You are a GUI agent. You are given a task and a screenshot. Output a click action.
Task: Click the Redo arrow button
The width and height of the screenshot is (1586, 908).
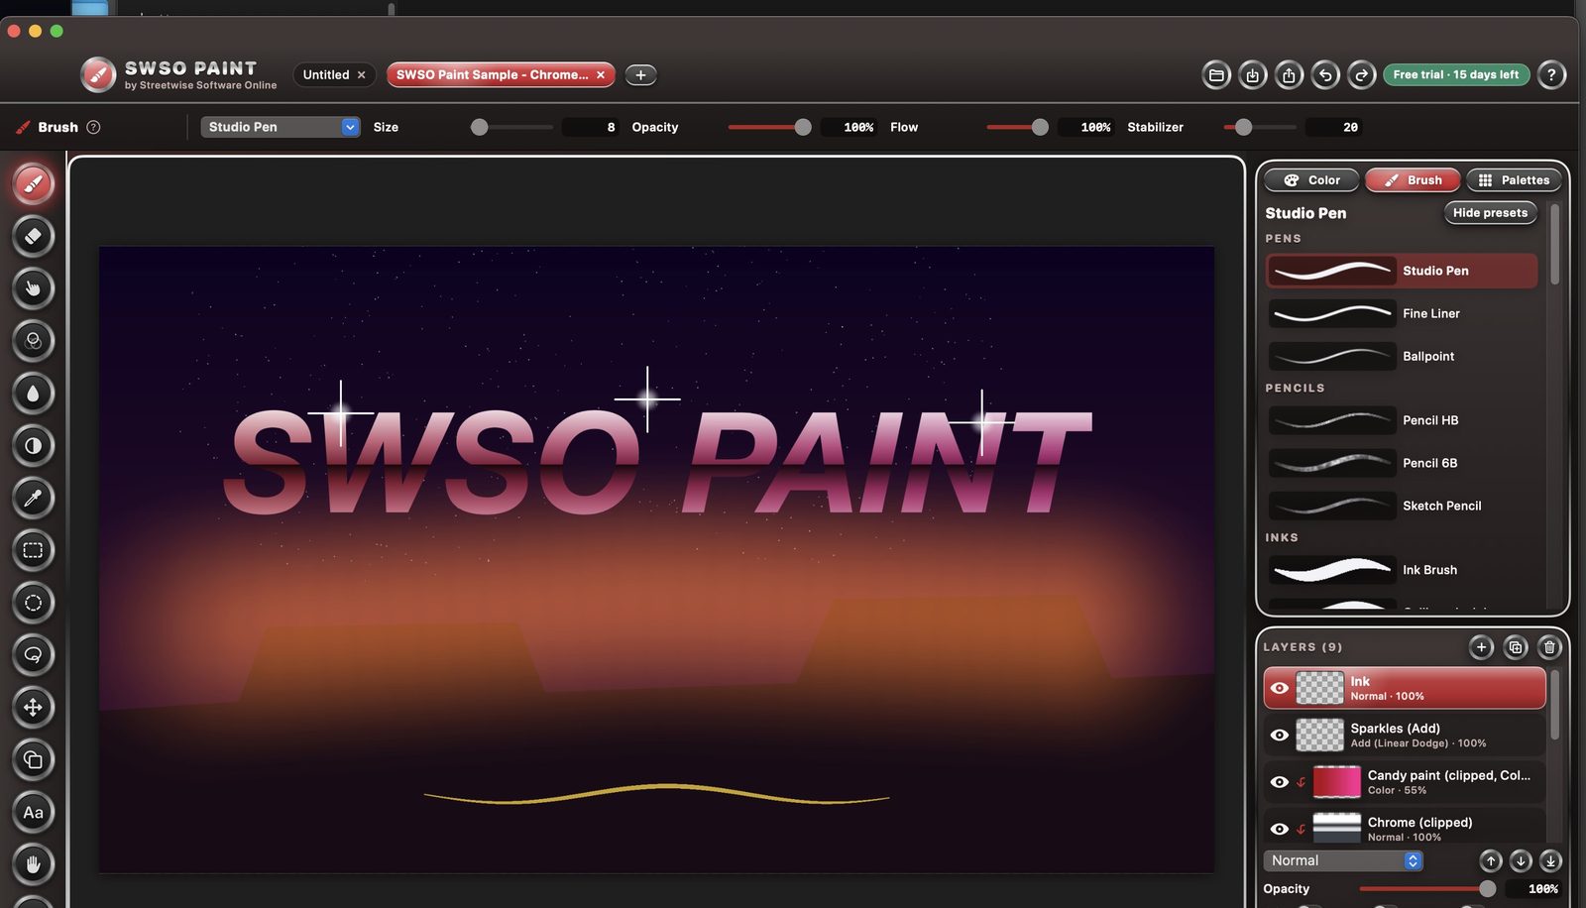click(1362, 74)
